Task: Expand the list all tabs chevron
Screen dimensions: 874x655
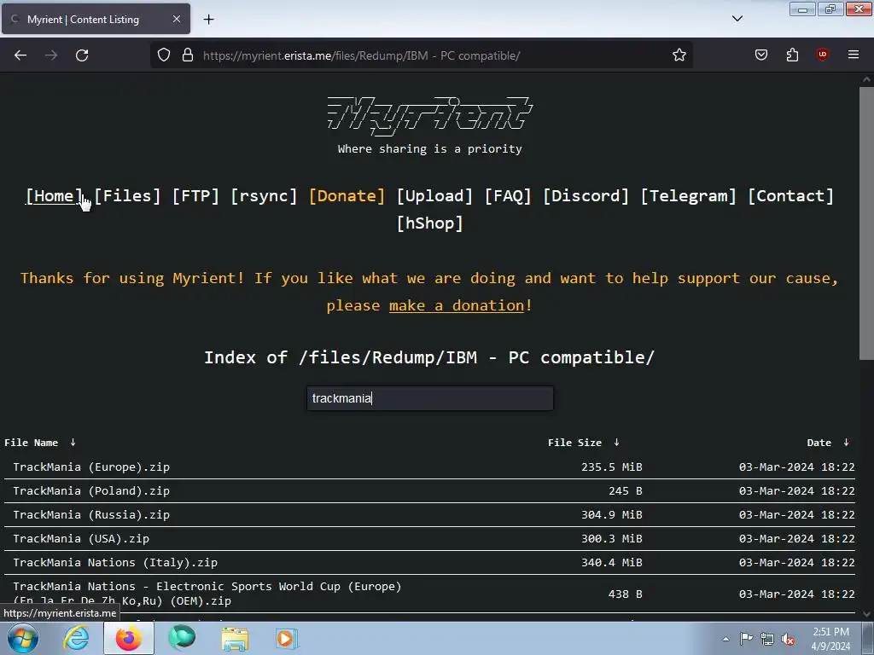Action: click(737, 19)
